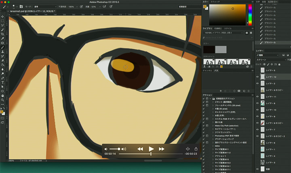This screenshot has height=173, width=291.
Task: Switch to the チャンネル tab
Action: click(208, 71)
